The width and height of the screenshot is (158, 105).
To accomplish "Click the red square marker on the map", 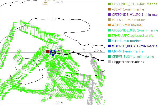I will pos(48,52).
